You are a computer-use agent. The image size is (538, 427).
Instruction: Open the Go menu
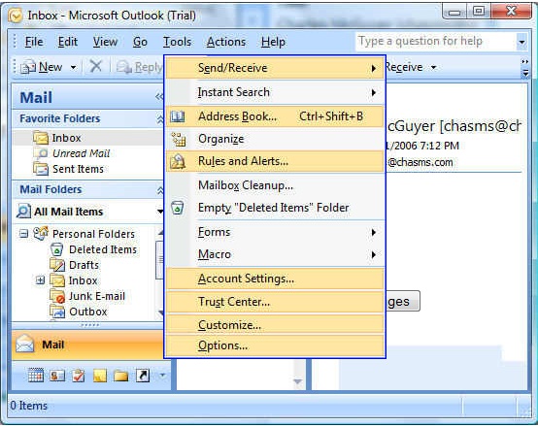click(140, 42)
